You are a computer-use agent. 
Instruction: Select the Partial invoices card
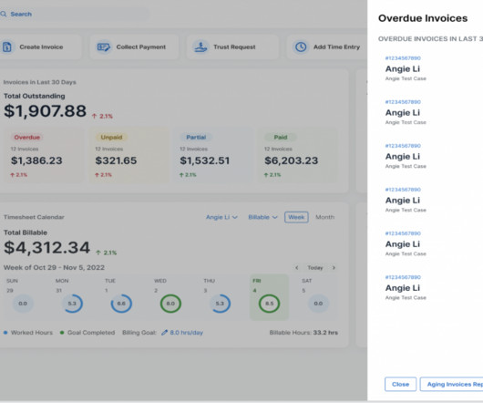point(213,156)
